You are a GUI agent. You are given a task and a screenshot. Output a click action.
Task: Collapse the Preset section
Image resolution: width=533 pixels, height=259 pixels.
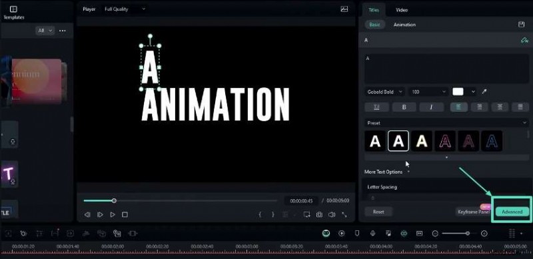(524, 123)
